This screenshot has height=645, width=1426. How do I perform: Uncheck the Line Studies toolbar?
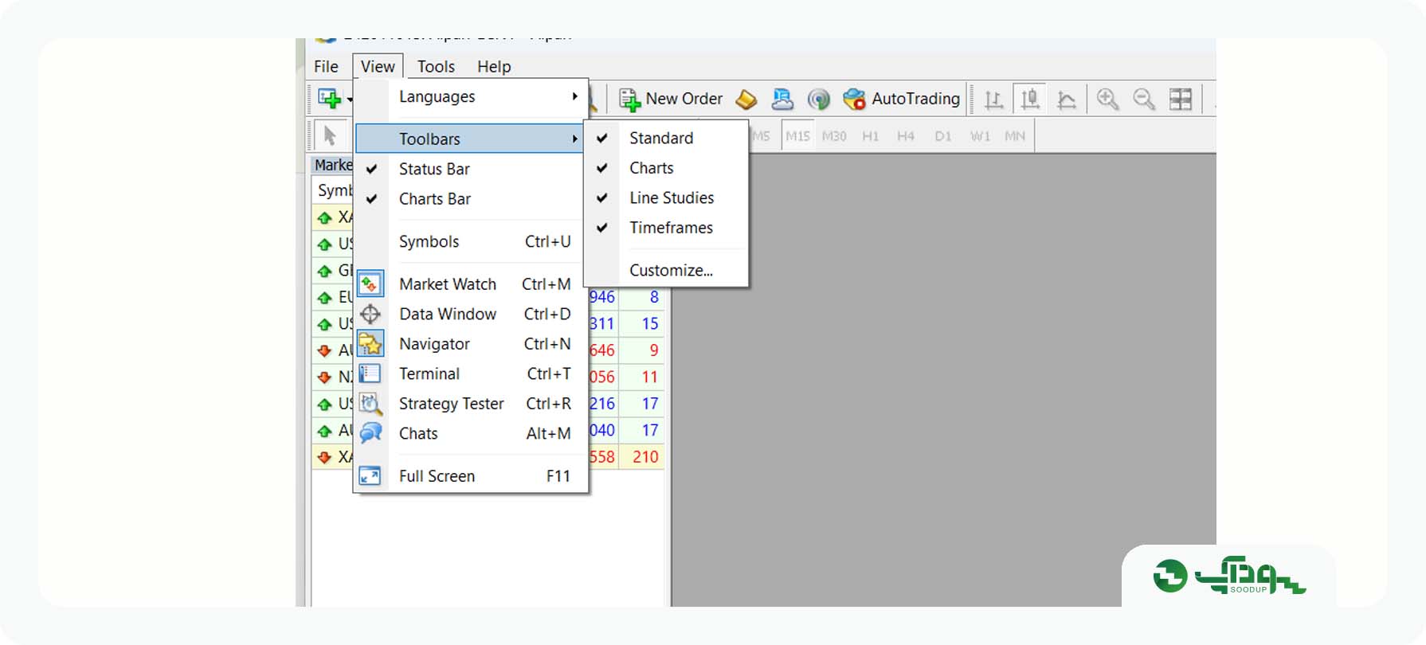coord(666,197)
